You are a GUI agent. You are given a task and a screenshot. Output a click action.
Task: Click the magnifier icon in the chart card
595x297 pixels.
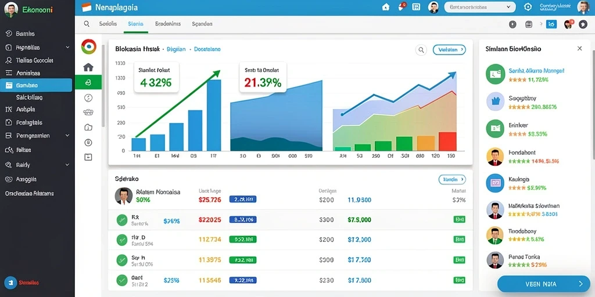(x=421, y=50)
